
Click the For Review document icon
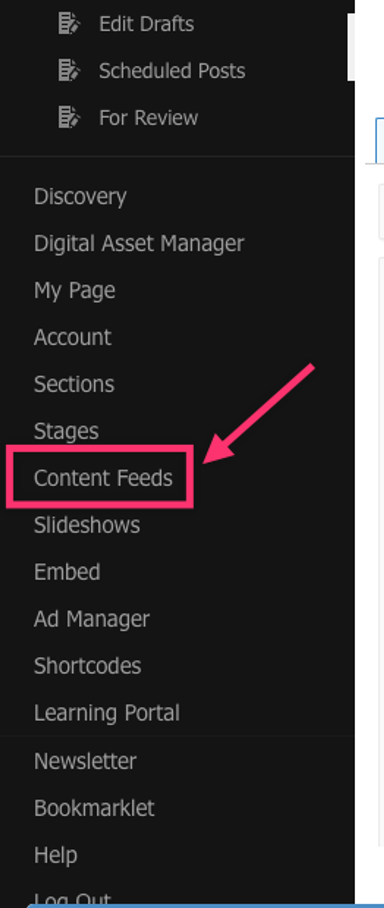(69, 117)
